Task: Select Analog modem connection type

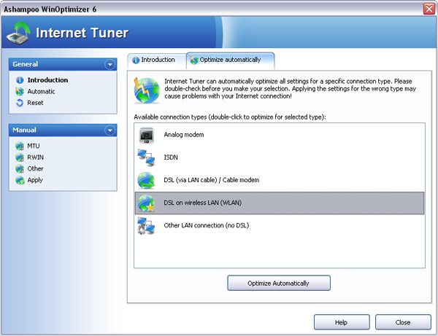Action: (280, 135)
